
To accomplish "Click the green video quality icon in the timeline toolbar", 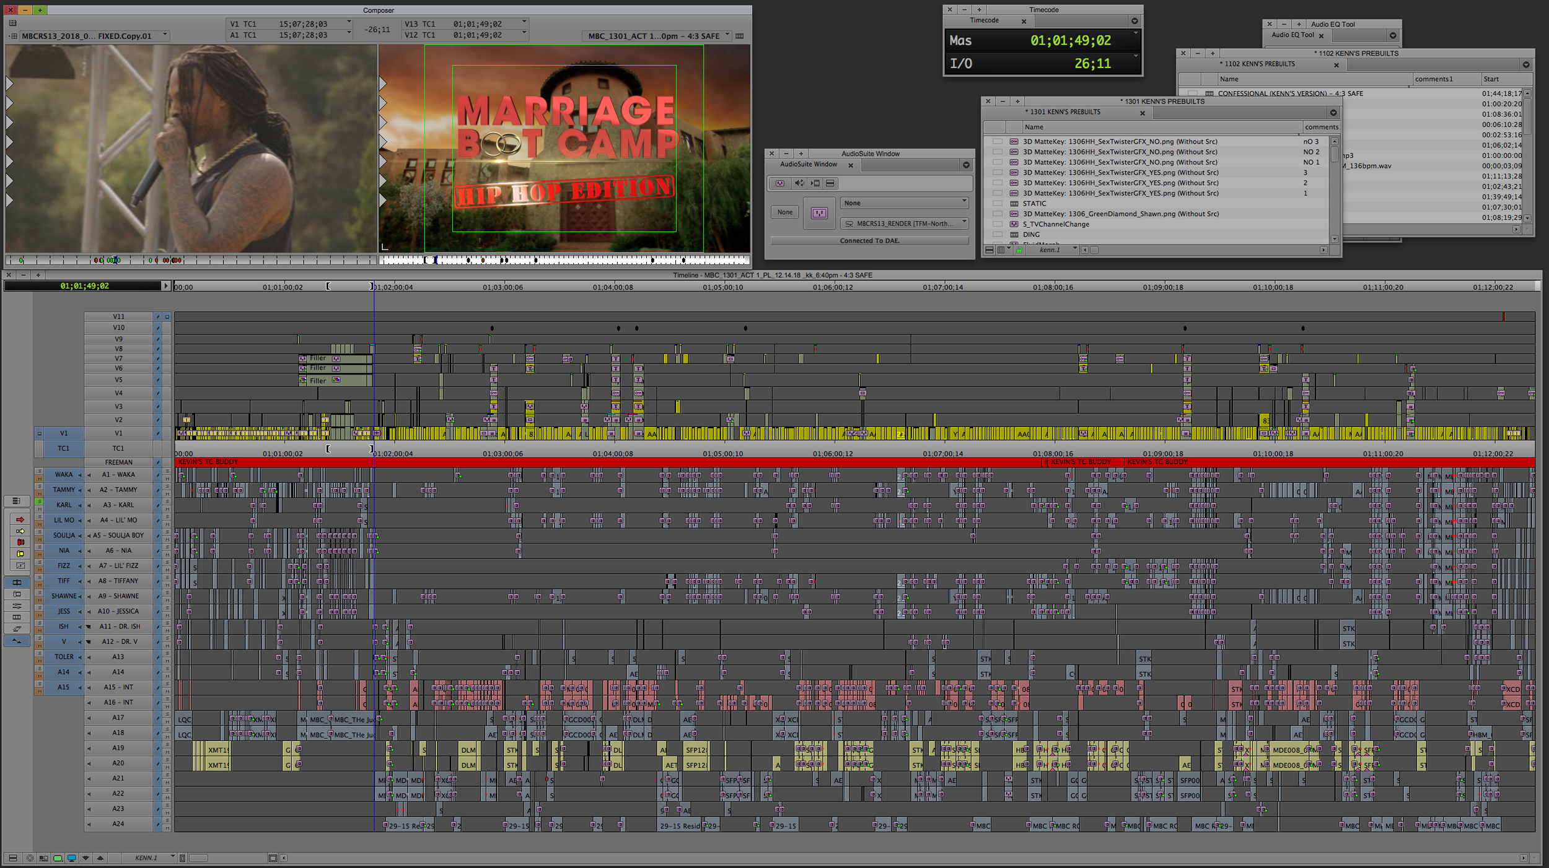I will 58,858.
